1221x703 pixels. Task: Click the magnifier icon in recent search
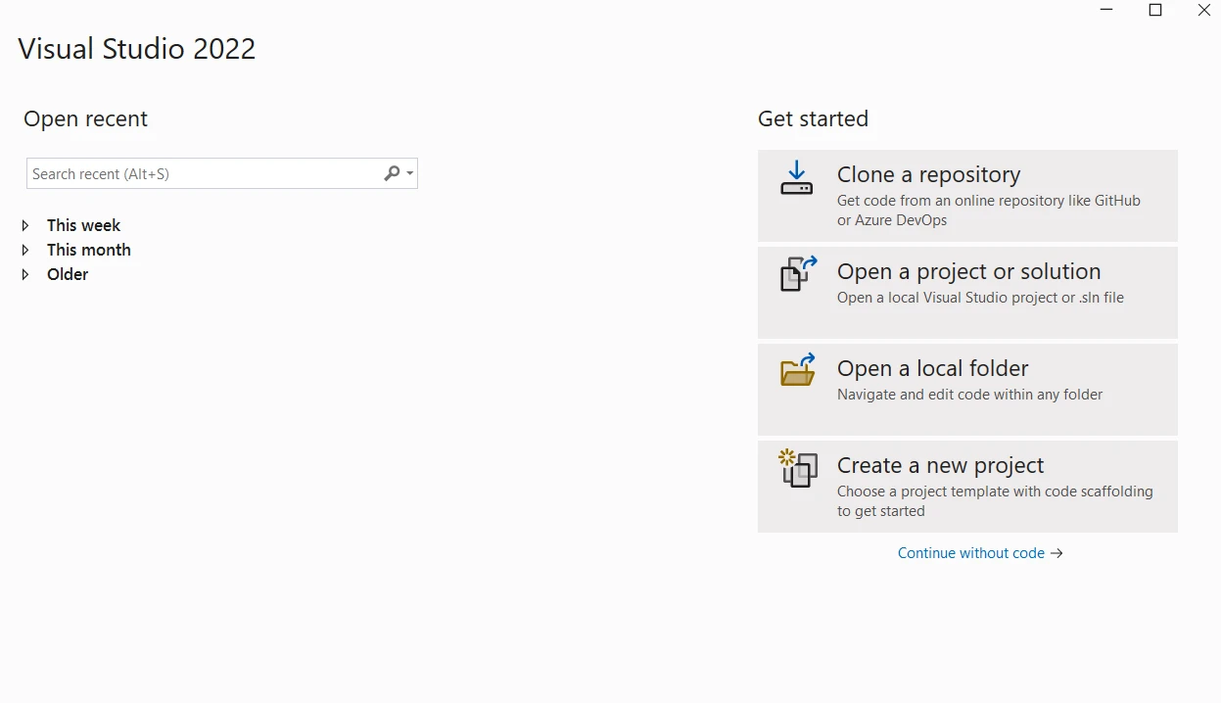(392, 173)
